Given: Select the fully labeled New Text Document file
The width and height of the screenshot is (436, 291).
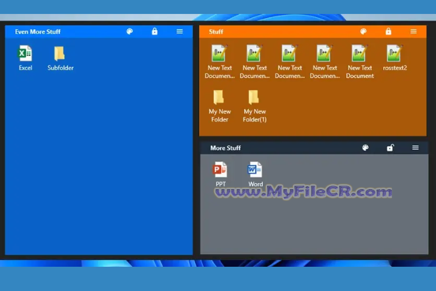Looking at the screenshot, I should (359, 53).
